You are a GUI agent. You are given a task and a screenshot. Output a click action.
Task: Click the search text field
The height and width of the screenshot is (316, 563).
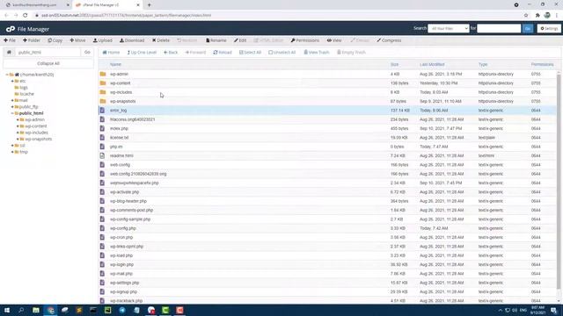499,28
